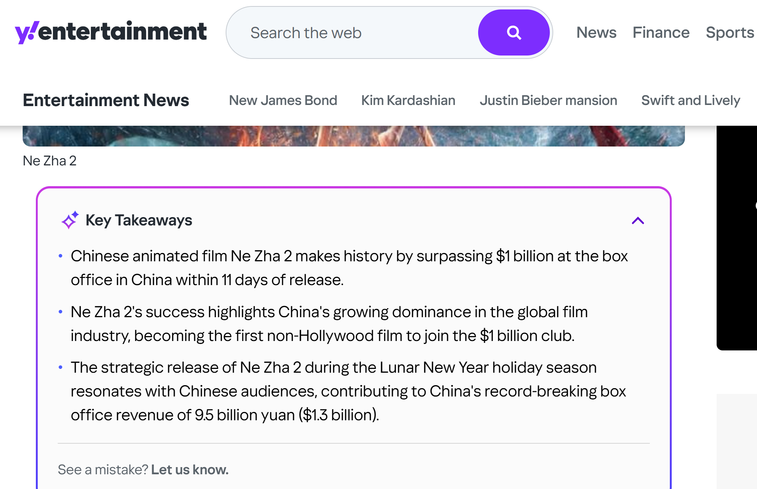This screenshot has height=489, width=757.
Task: Open the Finance navigation link
Action: click(x=661, y=33)
